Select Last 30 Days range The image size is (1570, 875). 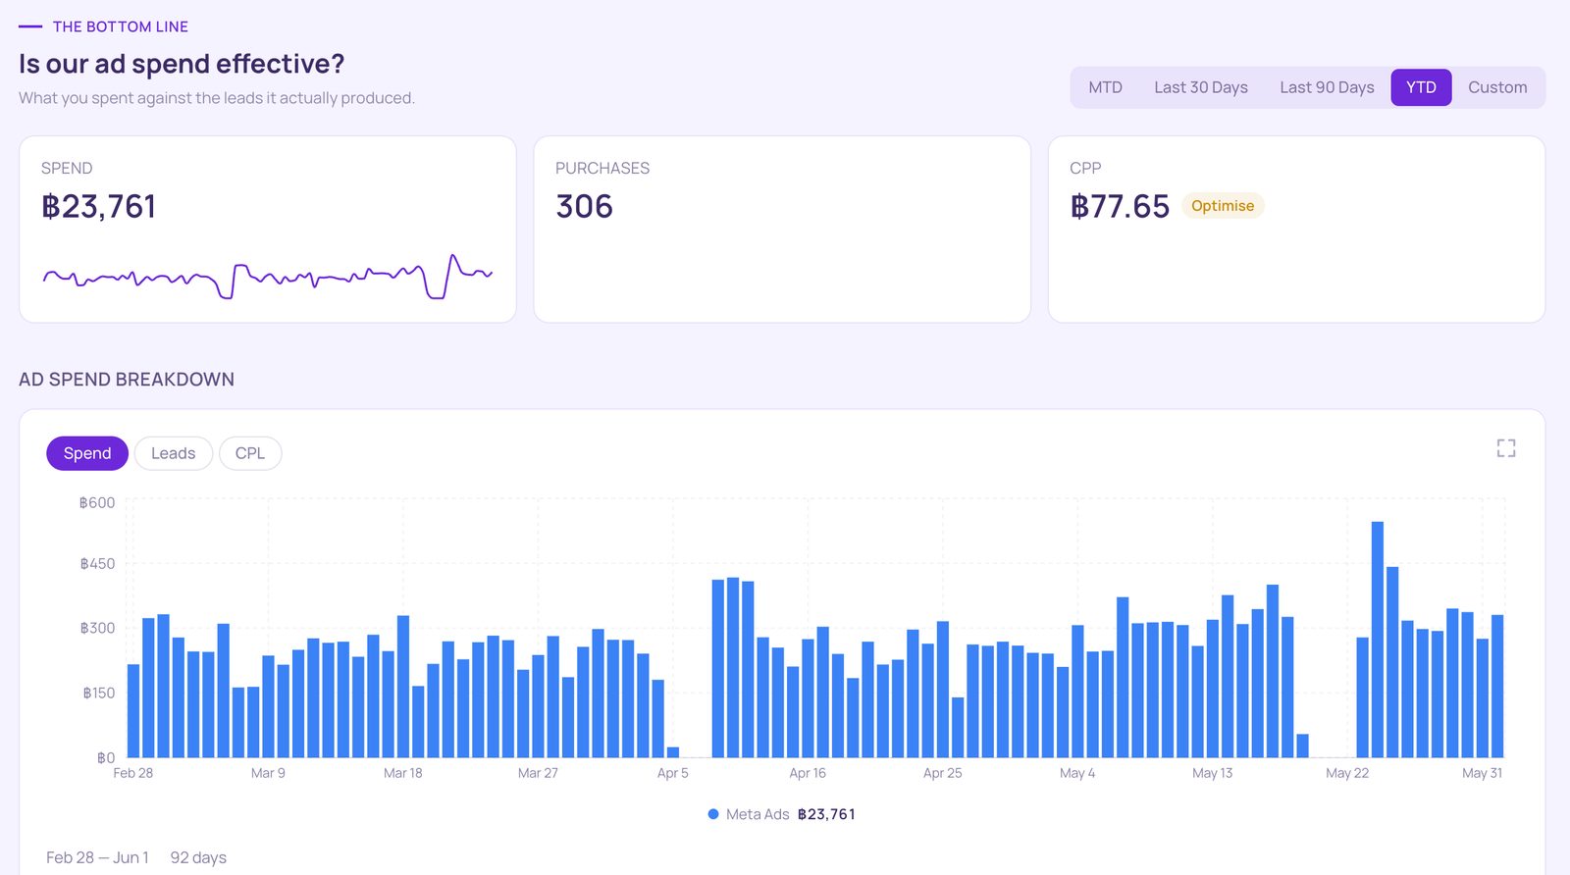tap(1201, 87)
